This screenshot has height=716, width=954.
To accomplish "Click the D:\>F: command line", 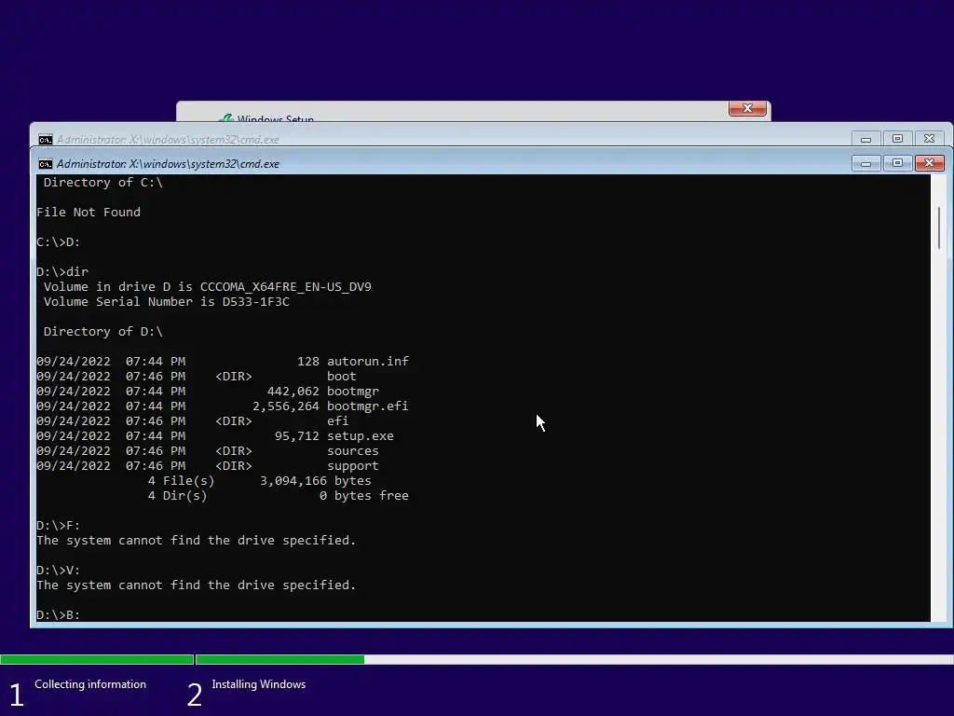I will [x=59, y=526].
